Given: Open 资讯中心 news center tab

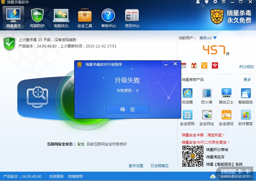Looking at the screenshot, I should pyautogui.click(x=132, y=18).
